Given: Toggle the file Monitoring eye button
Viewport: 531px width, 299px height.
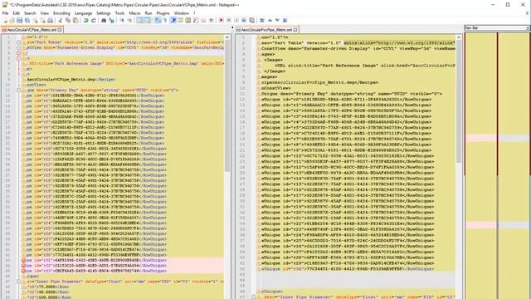Looking at the screenshot, I should click(211, 20).
